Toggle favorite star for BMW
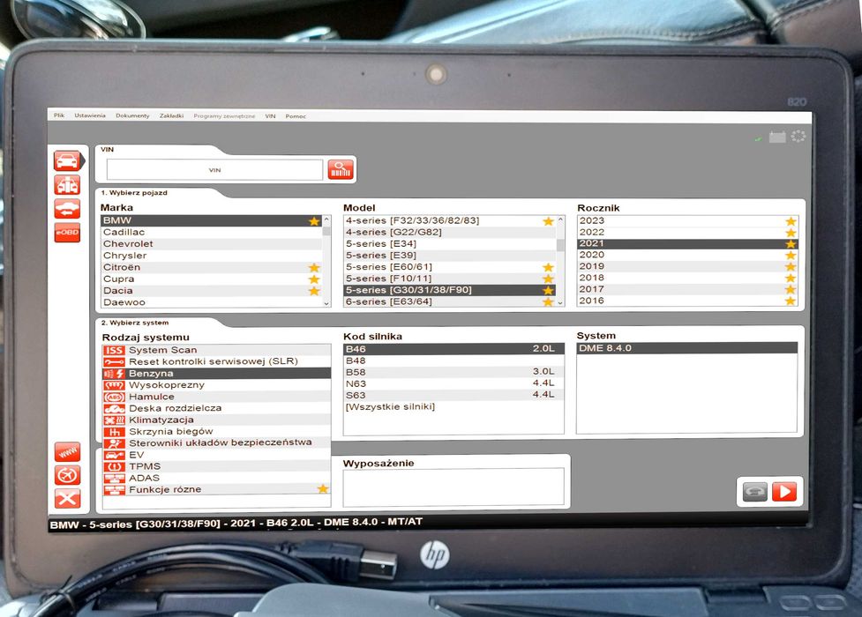Viewport: 862px width, 617px height. (x=314, y=221)
